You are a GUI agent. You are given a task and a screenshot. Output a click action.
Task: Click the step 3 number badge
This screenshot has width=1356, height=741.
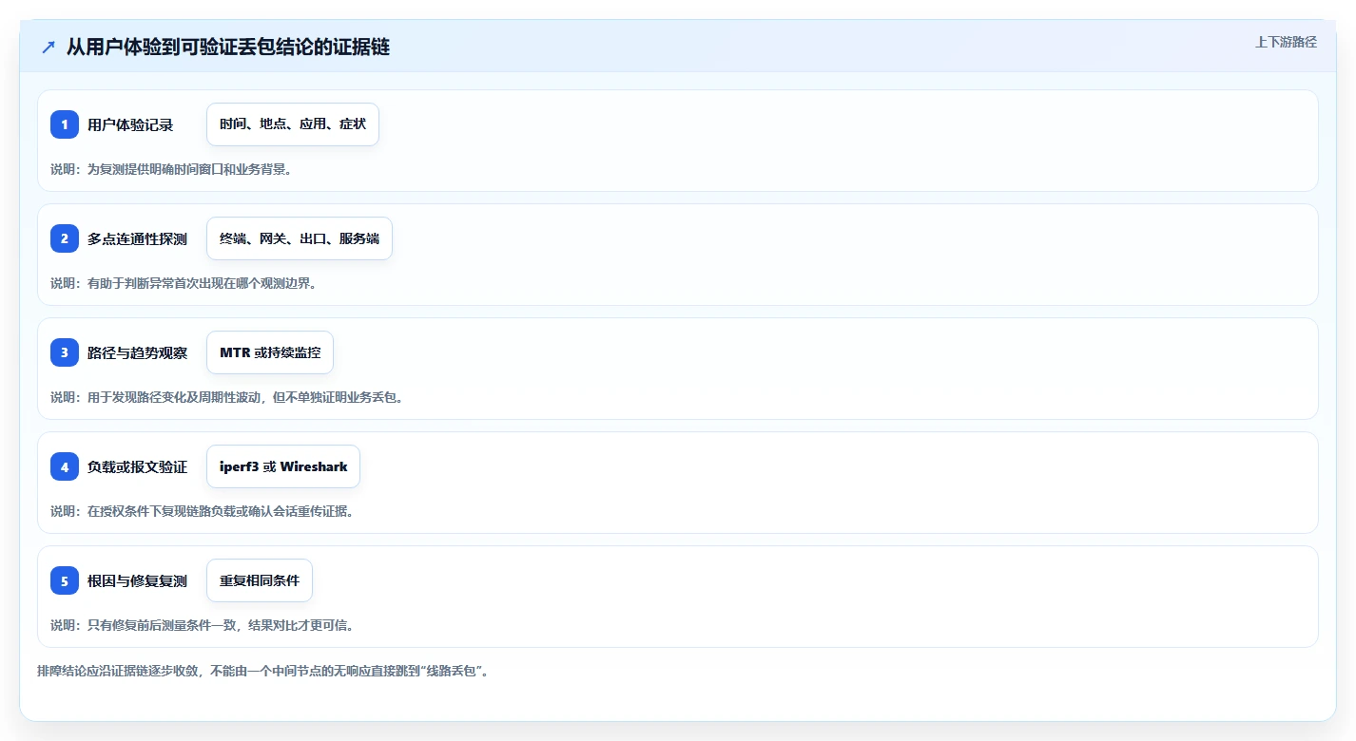(65, 352)
